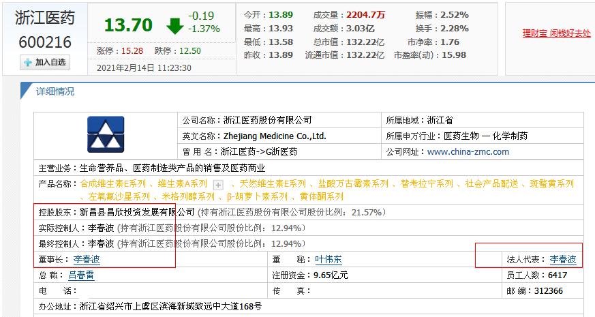The image size is (595, 317).
Task: Click the plus icon on 加入自选
Action: coord(28,62)
